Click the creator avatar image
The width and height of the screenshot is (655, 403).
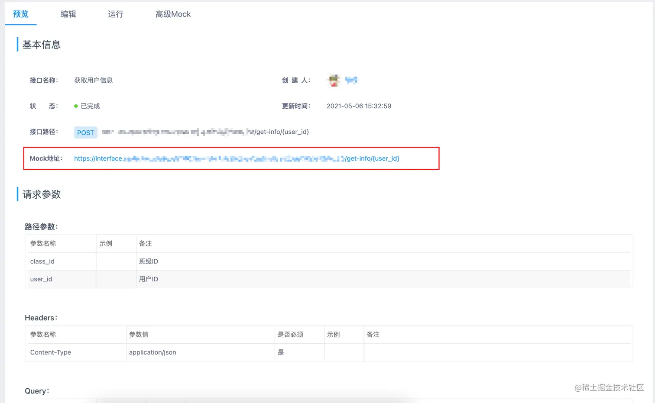(x=334, y=80)
